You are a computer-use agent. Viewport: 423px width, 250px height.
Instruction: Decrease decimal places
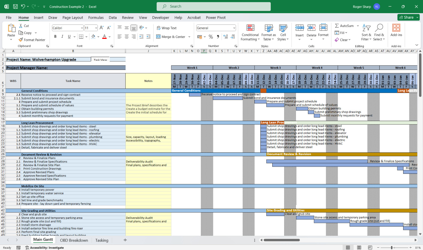click(233, 37)
